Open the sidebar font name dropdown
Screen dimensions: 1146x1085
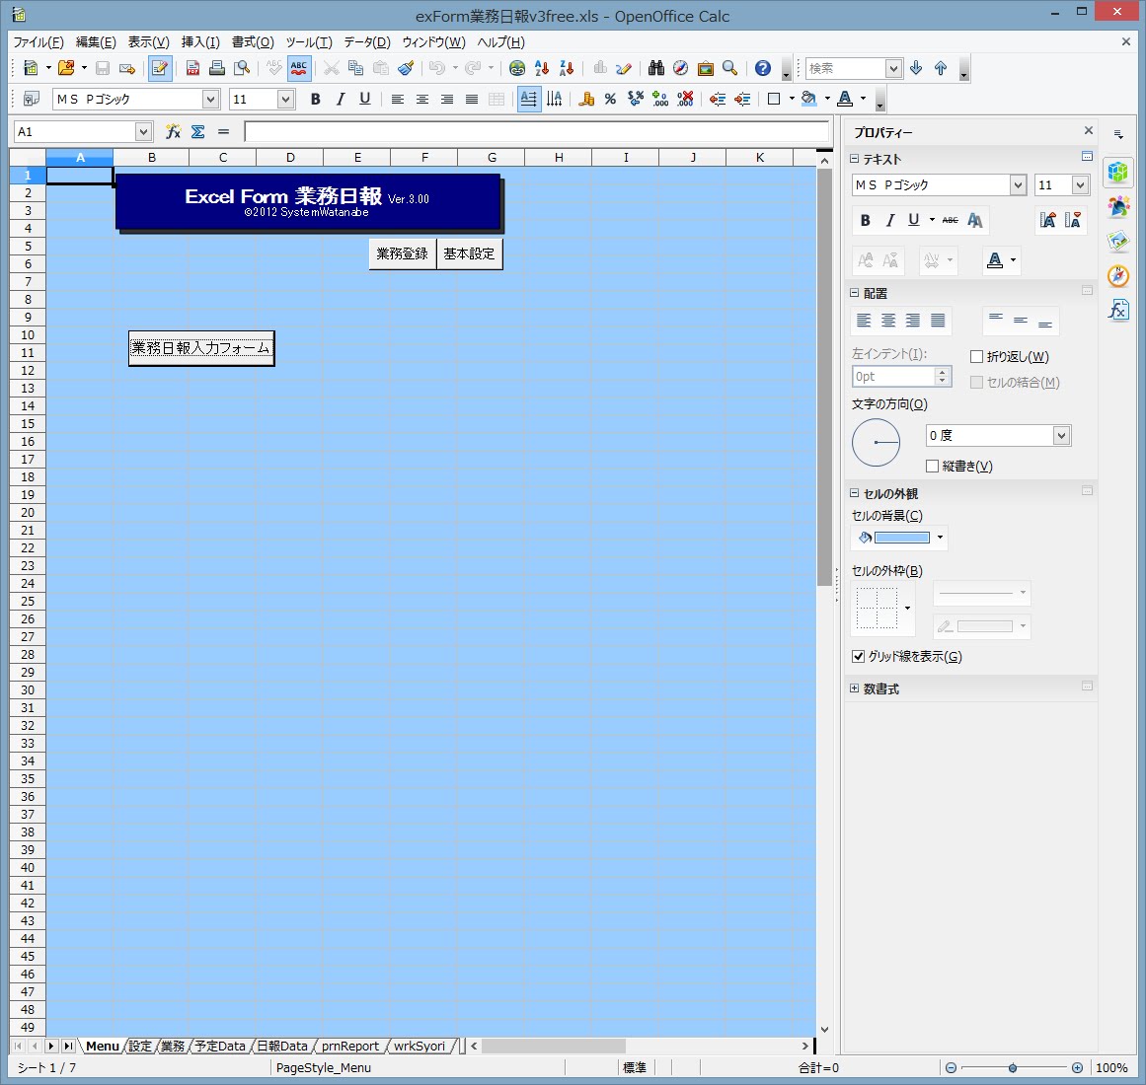pos(1018,185)
